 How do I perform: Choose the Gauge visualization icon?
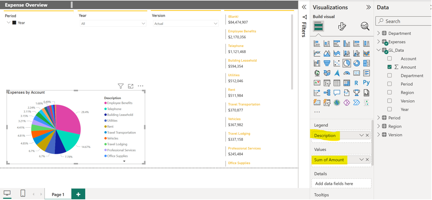[x=346, y=73]
